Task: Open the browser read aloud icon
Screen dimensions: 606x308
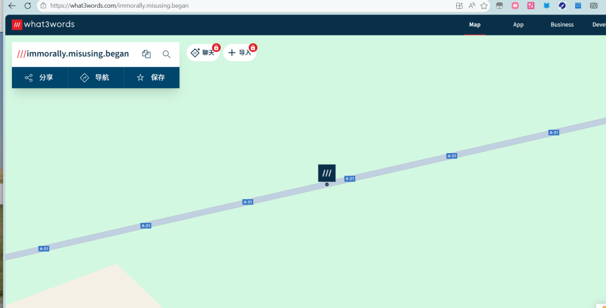Action: point(472,5)
